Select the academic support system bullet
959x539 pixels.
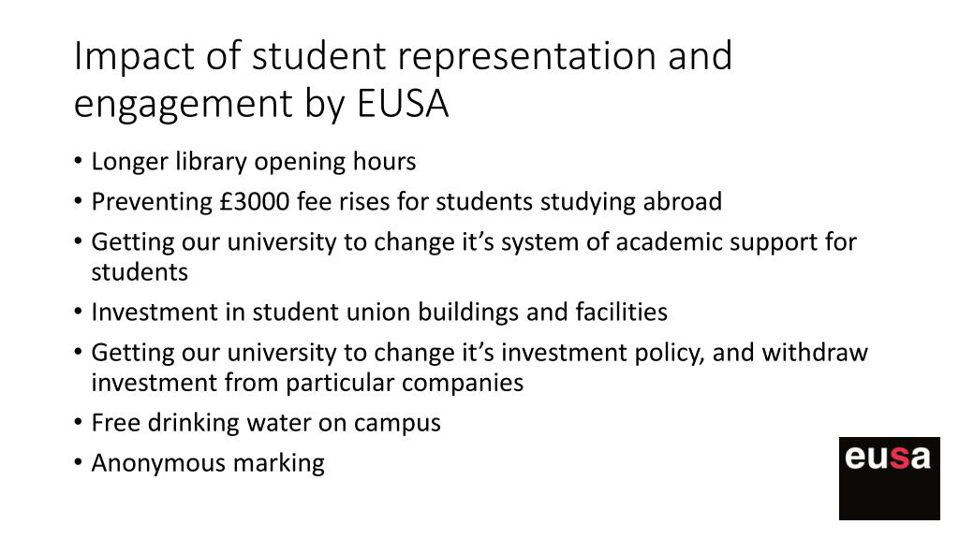point(474,256)
